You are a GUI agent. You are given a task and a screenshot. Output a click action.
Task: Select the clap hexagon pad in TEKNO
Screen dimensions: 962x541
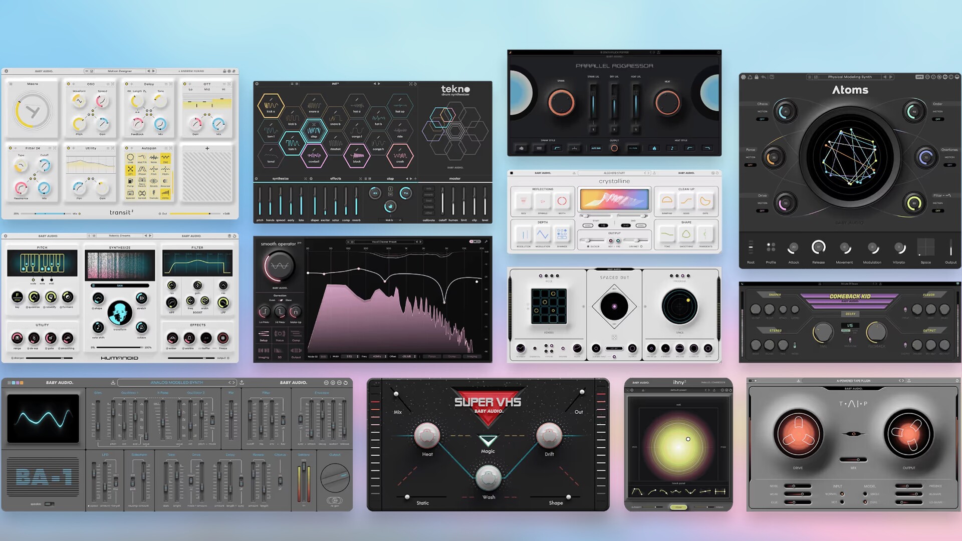click(314, 131)
